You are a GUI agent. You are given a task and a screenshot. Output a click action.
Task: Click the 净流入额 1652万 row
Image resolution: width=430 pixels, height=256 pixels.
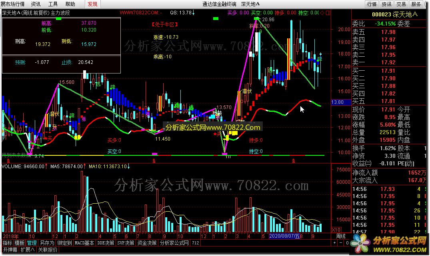coord(390,173)
